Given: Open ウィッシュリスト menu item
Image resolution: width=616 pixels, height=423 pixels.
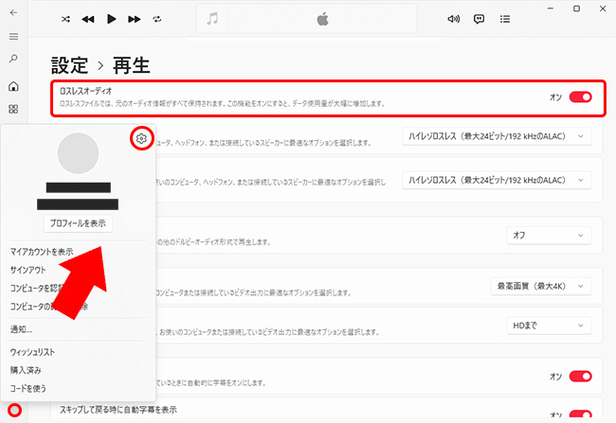Looking at the screenshot, I should tap(32, 352).
